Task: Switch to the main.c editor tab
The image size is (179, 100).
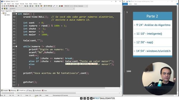Action: click(14, 11)
